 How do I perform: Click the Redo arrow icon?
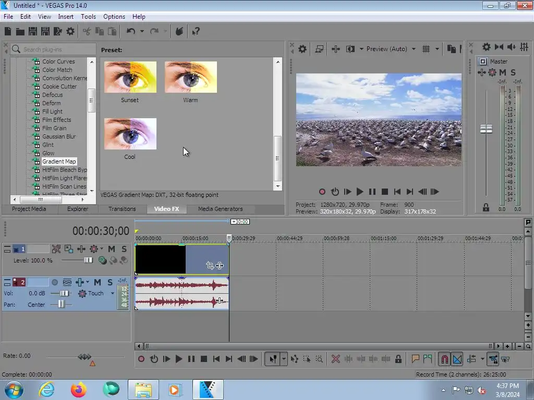pos(154,31)
